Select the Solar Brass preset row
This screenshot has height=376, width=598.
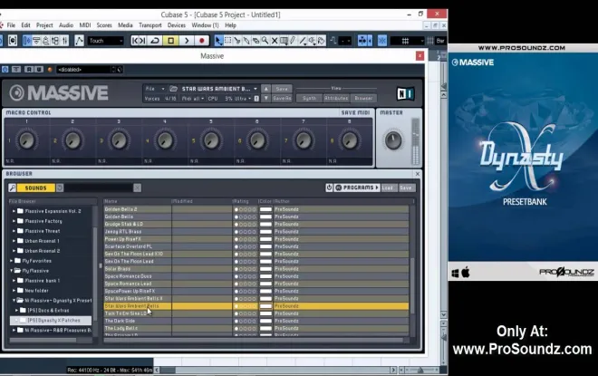pos(256,269)
